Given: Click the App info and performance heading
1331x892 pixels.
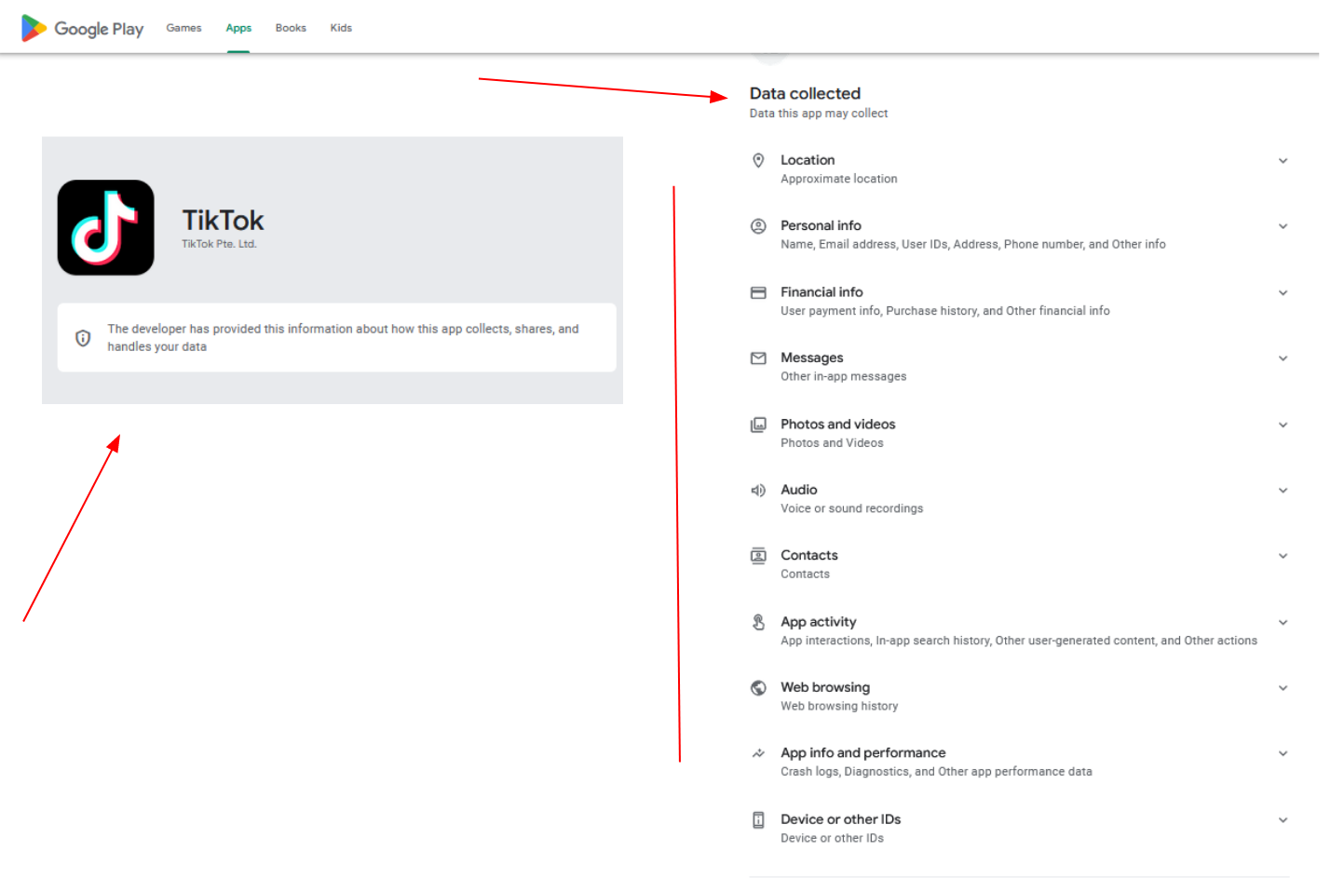Looking at the screenshot, I should point(862,752).
